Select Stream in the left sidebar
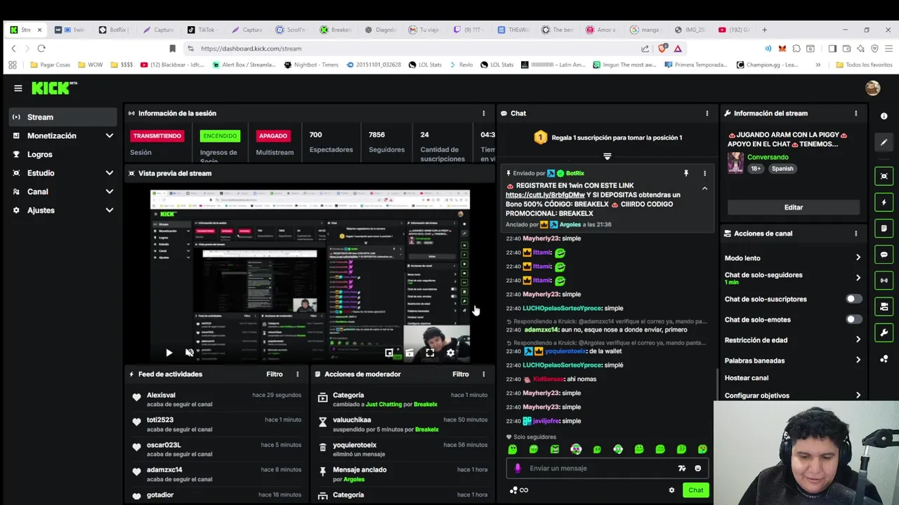Viewport: 899px width, 505px height. (63, 117)
